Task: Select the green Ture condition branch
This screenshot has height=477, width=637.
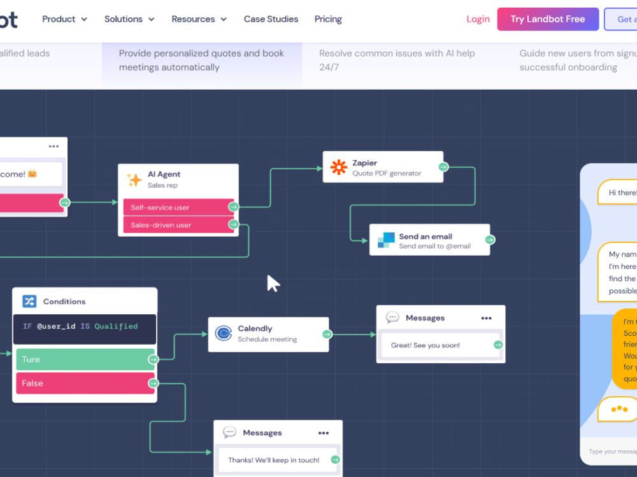Action: (85, 359)
